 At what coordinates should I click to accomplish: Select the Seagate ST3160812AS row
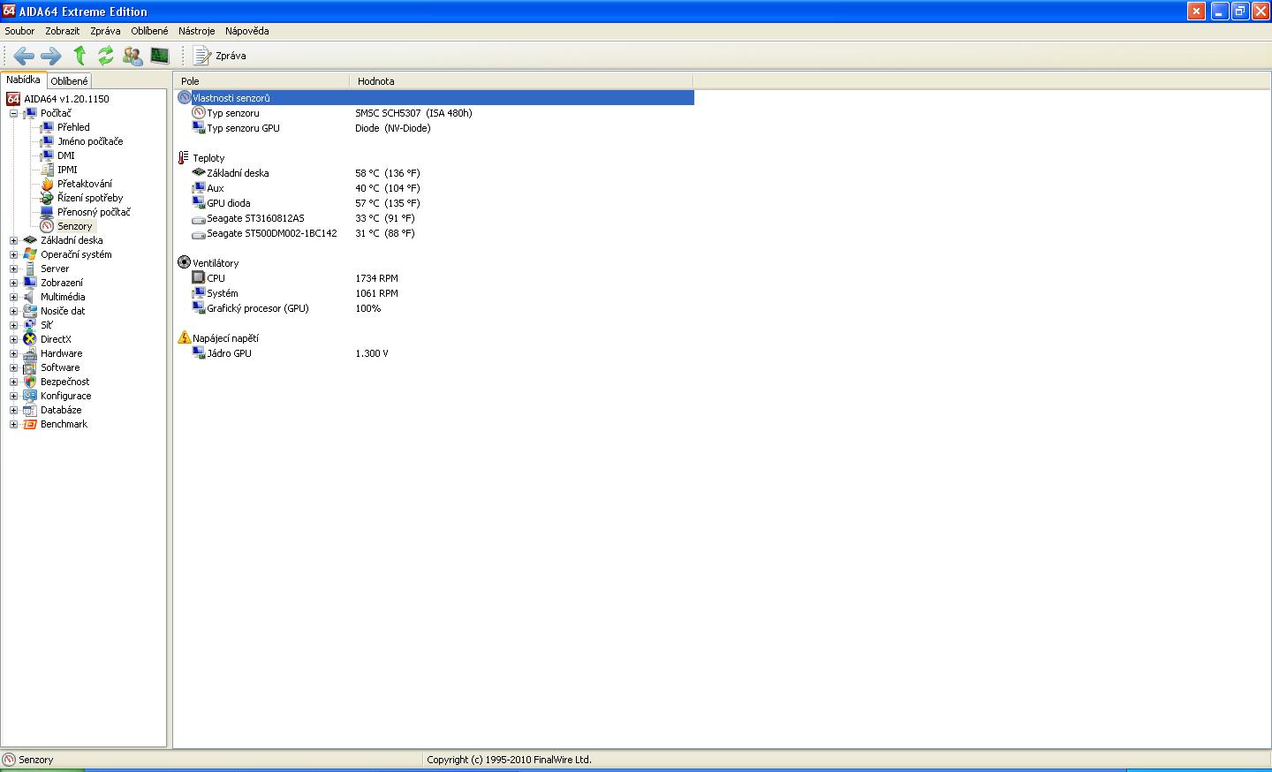[435, 218]
